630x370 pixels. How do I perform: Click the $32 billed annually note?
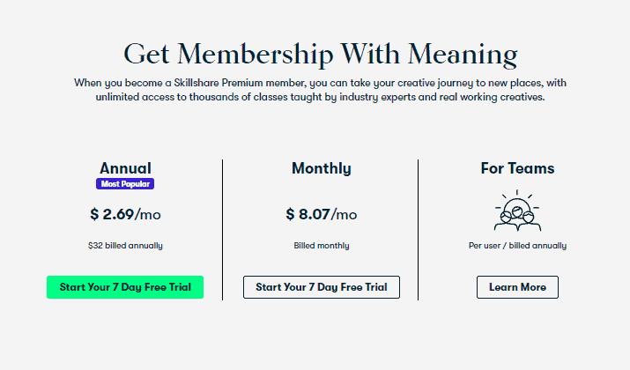[x=125, y=246]
